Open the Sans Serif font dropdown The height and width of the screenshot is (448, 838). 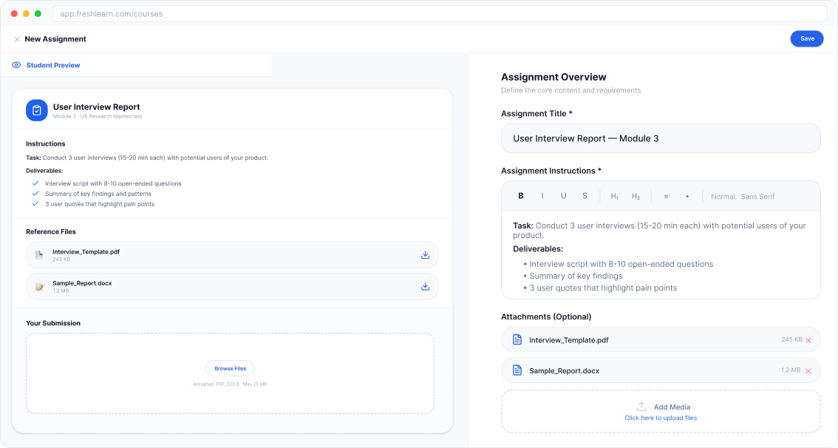pos(757,197)
